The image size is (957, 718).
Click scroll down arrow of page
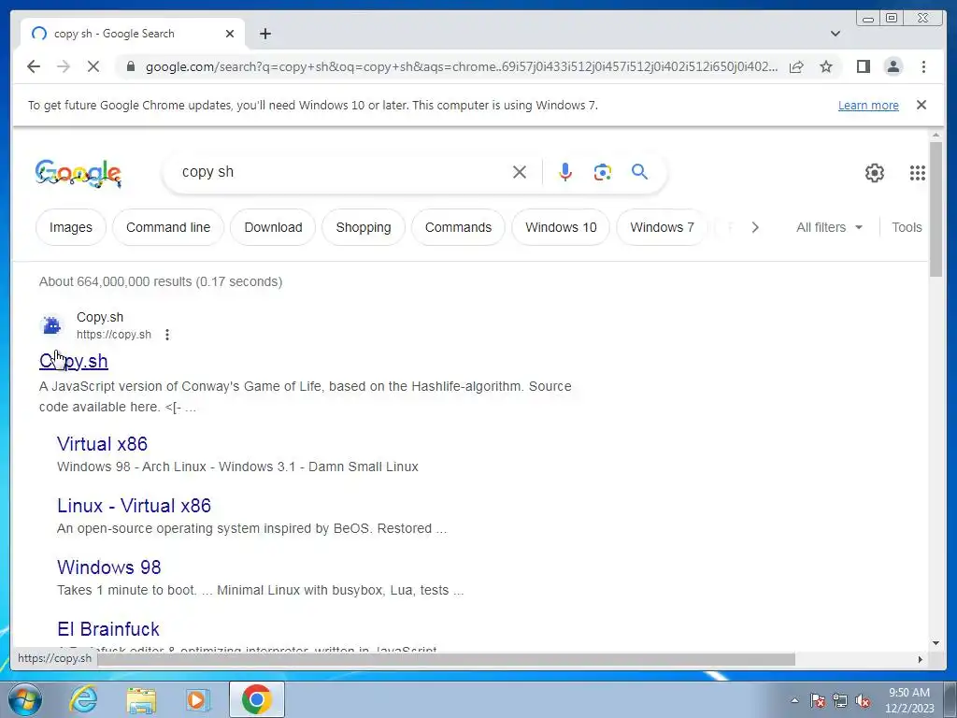tap(936, 643)
